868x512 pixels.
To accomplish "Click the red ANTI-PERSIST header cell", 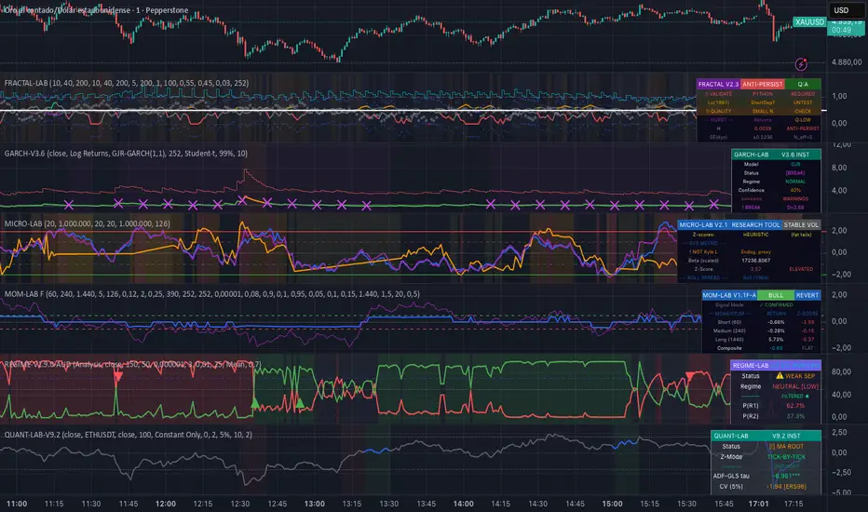I will (762, 84).
